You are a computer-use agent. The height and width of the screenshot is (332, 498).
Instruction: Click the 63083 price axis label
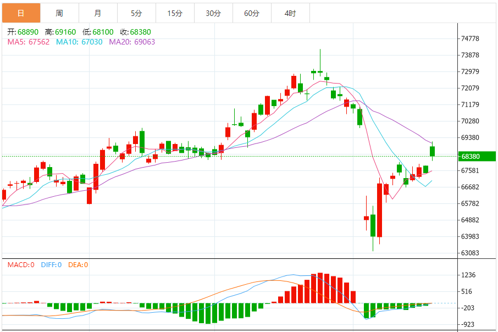click(x=470, y=253)
